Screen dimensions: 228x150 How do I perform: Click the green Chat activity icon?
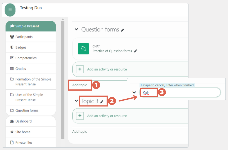click(x=83, y=49)
